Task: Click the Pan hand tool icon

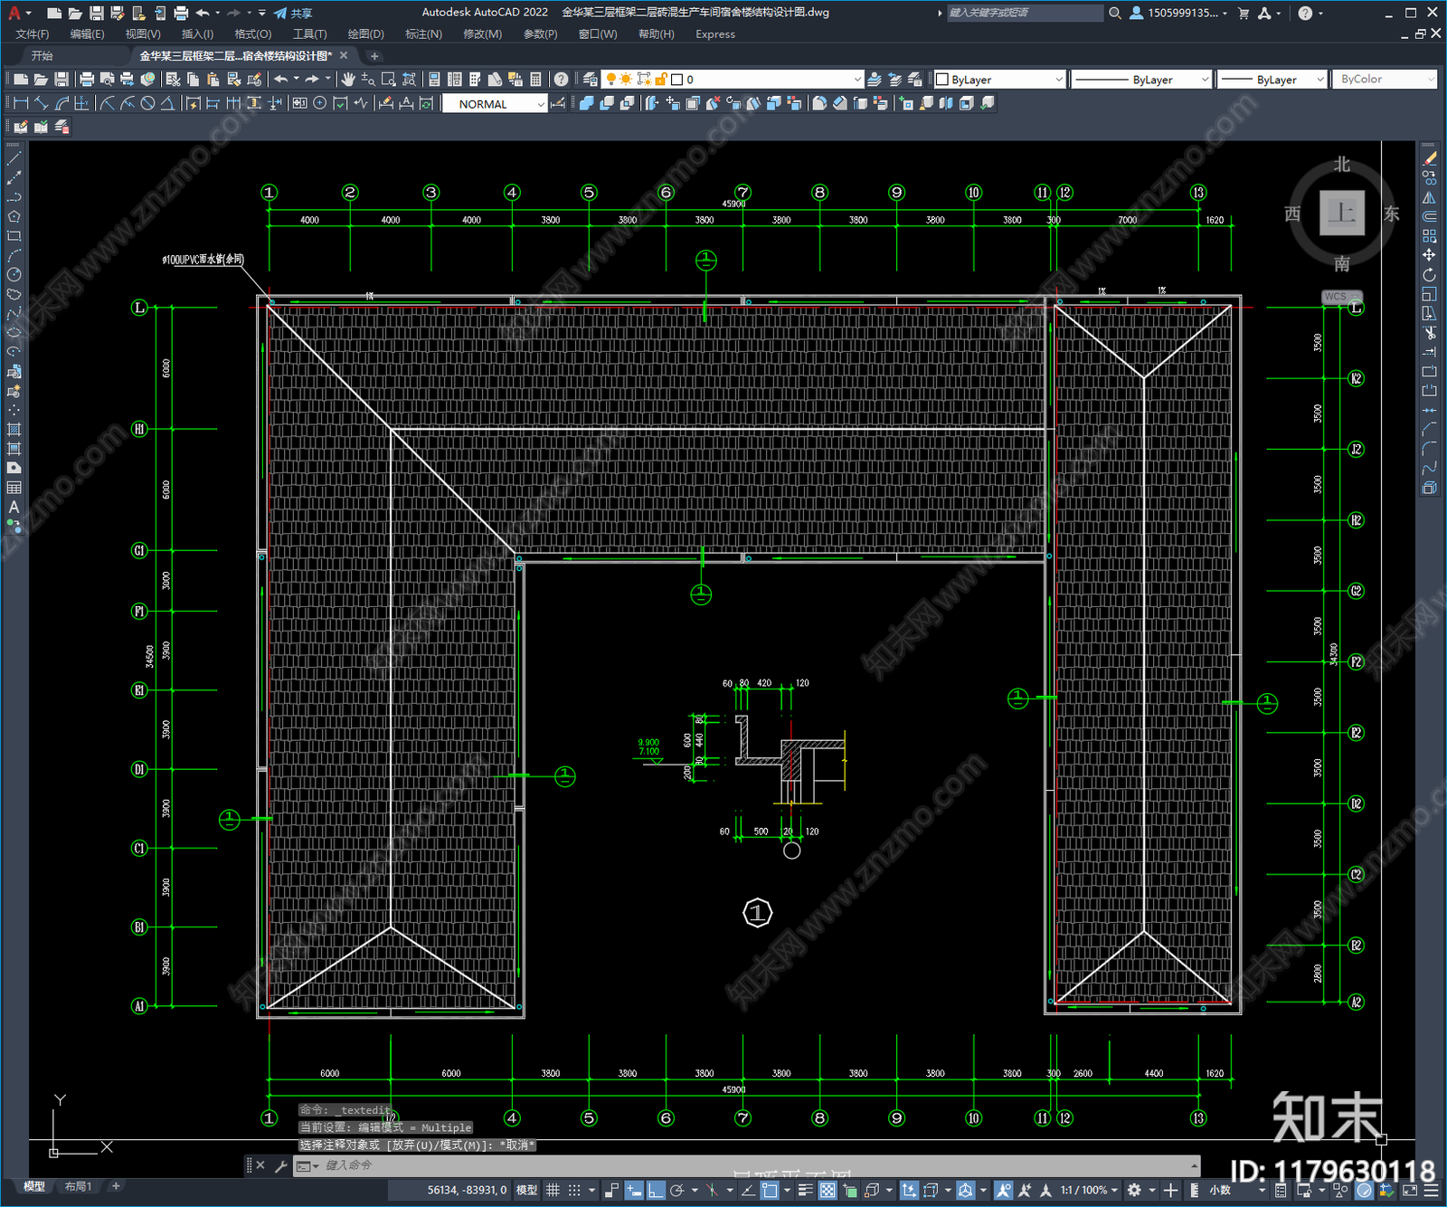Action: coord(348,80)
